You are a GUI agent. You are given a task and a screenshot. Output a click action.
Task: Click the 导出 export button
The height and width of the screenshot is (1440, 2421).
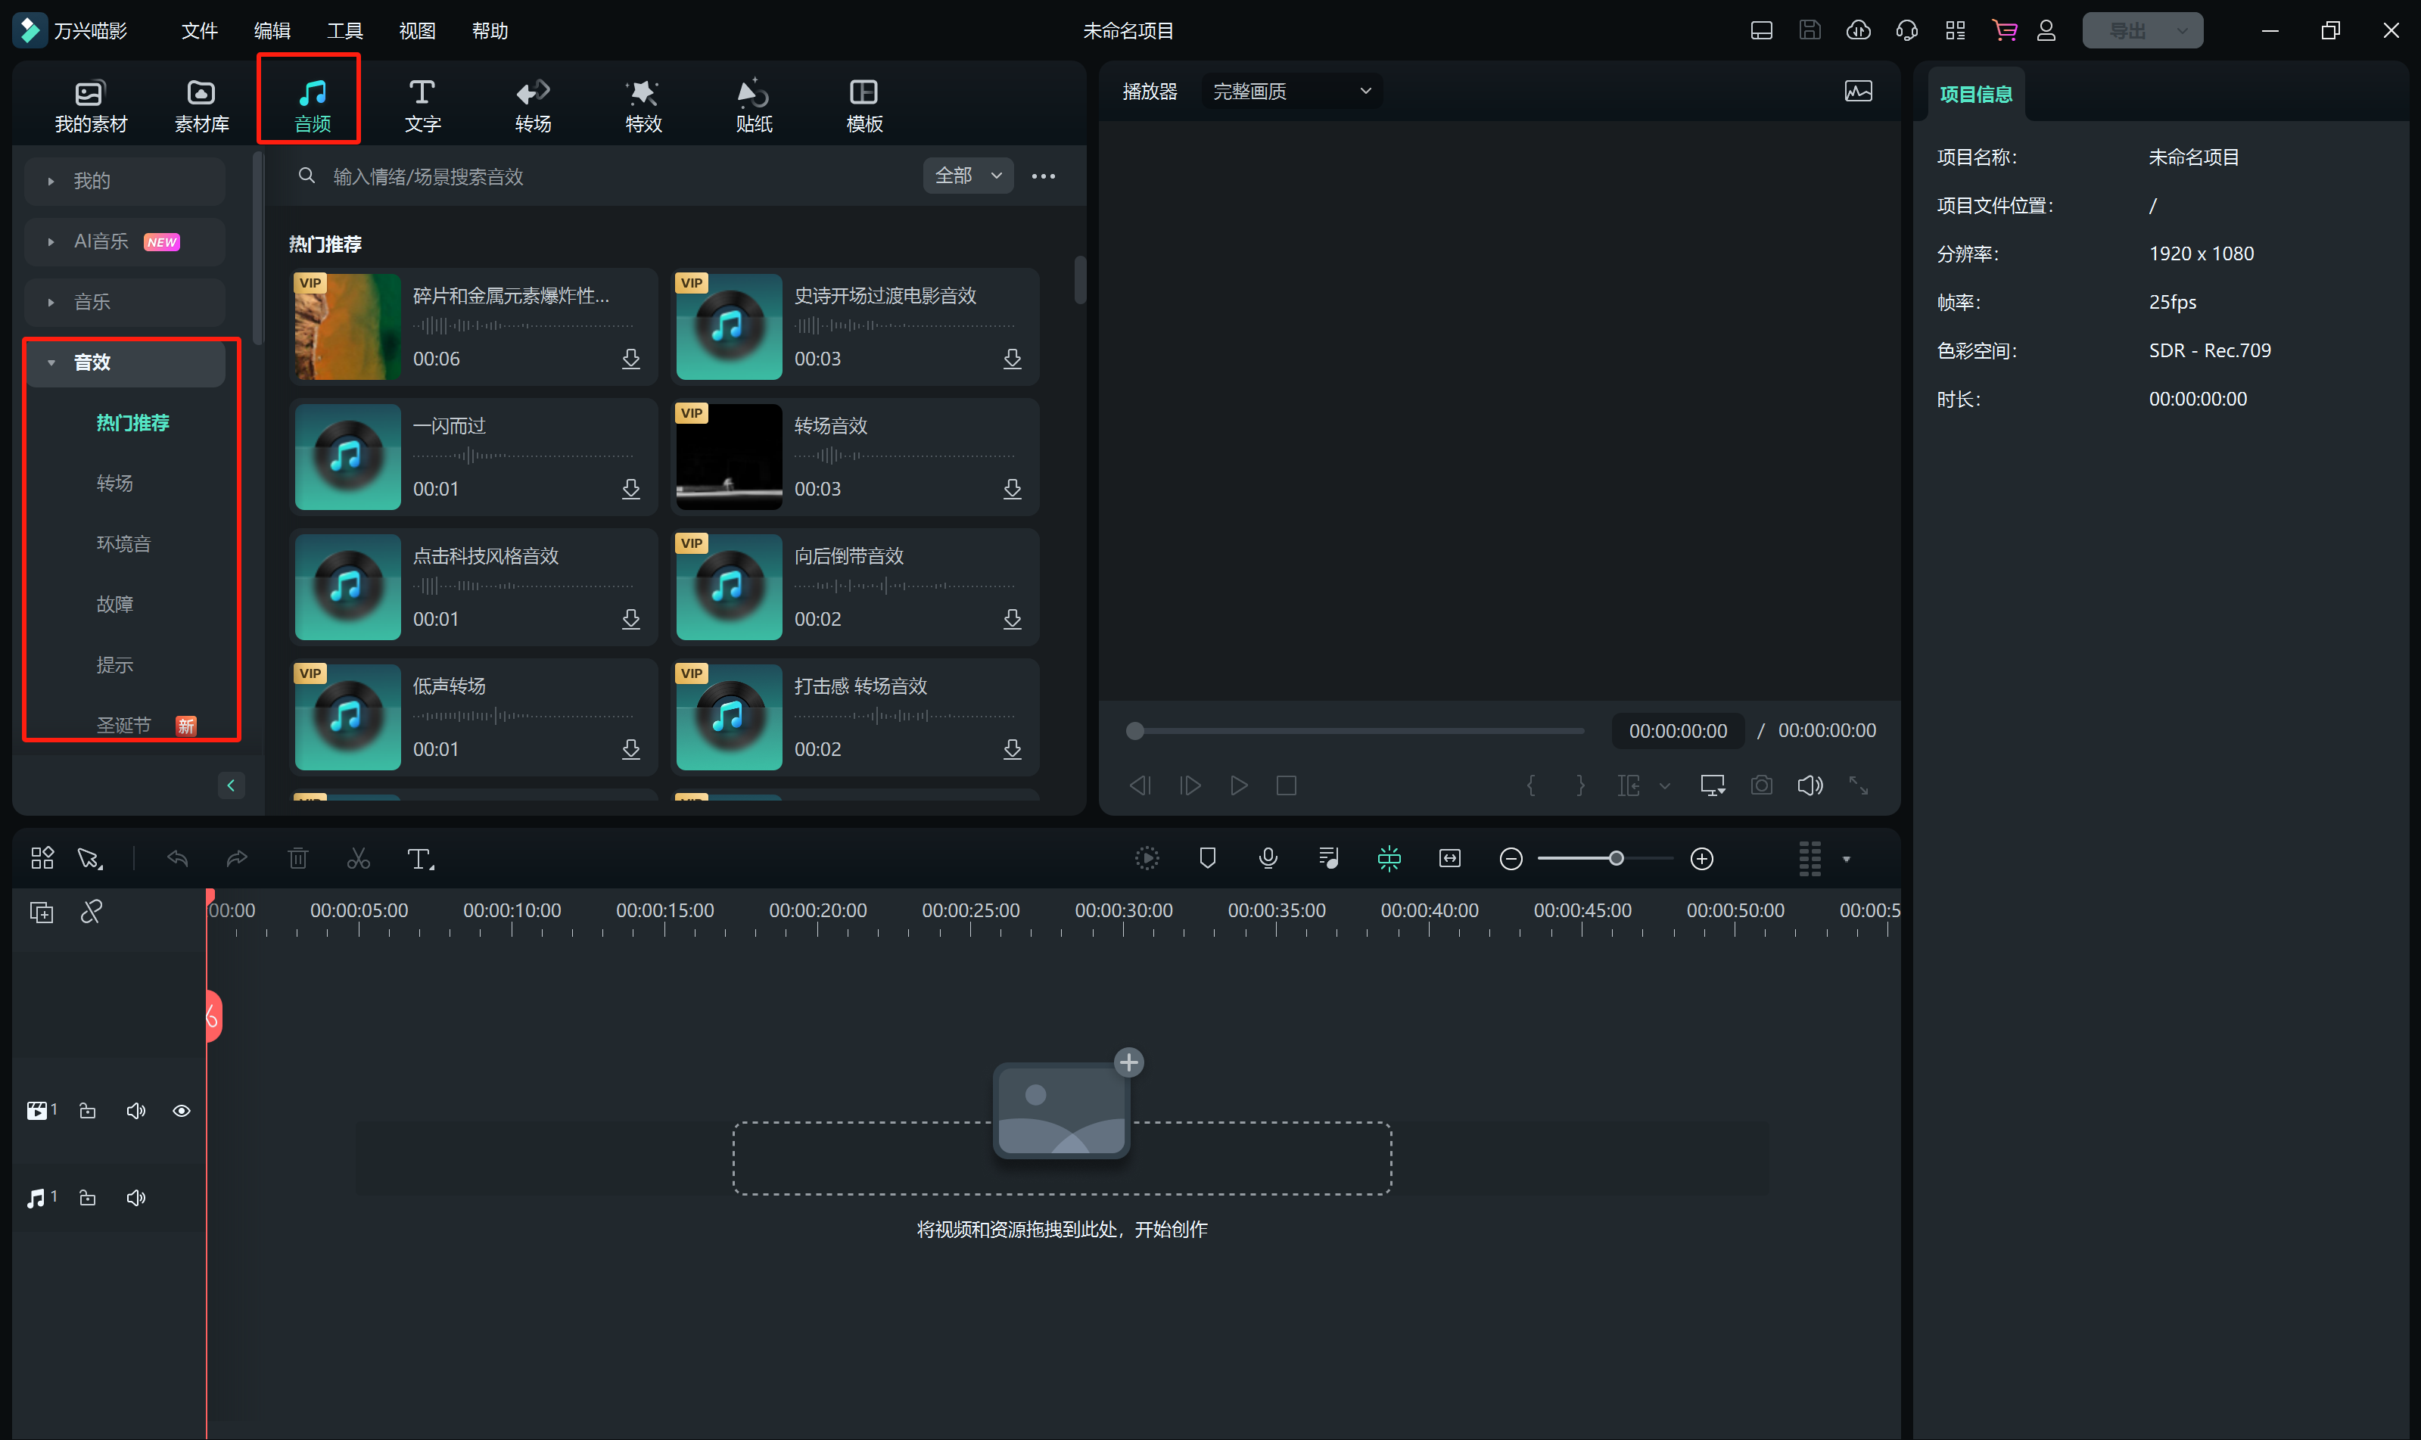click(2127, 31)
